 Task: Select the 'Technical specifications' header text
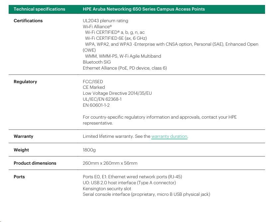click(x=39, y=9)
